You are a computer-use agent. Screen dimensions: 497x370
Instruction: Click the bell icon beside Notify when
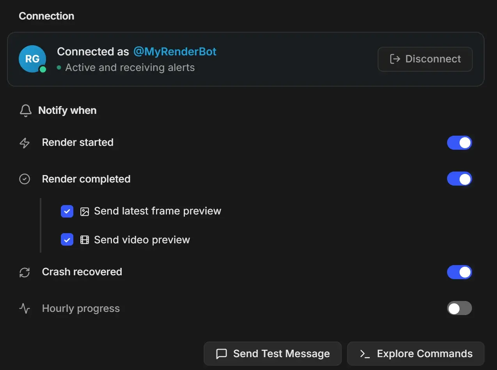(25, 111)
